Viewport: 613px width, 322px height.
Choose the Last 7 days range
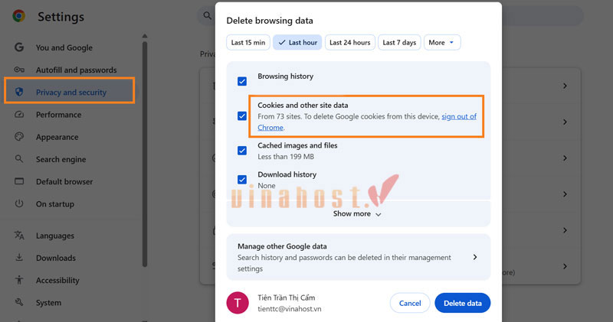(x=399, y=43)
